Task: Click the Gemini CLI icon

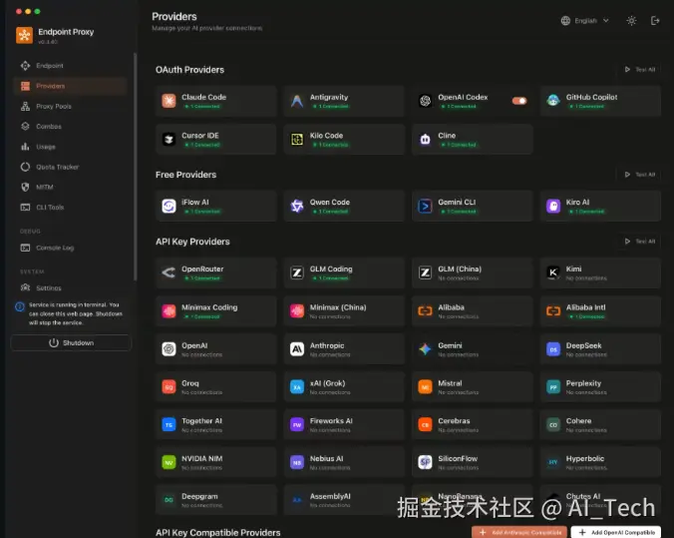Action: pyautogui.click(x=425, y=206)
